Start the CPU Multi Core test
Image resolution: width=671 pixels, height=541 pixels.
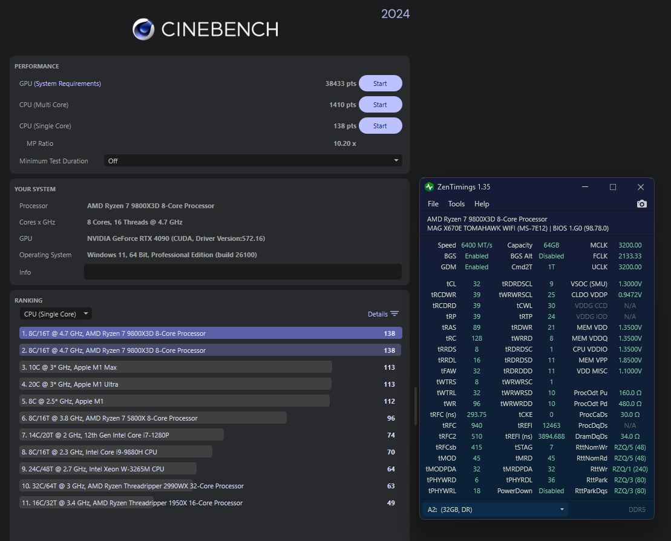pos(380,105)
